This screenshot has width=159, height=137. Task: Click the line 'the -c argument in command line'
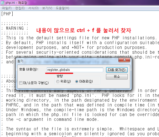[50, 119]
